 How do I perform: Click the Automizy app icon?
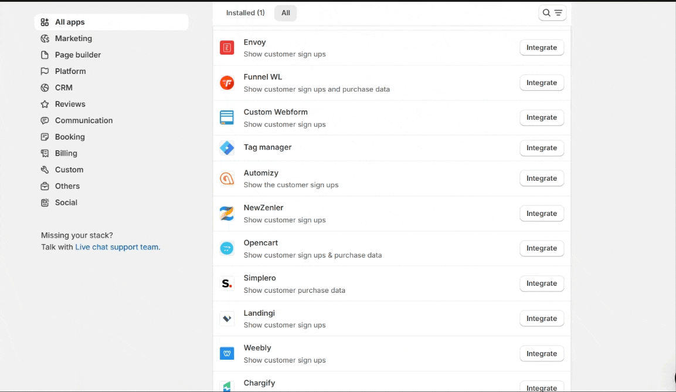click(x=227, y=178)
